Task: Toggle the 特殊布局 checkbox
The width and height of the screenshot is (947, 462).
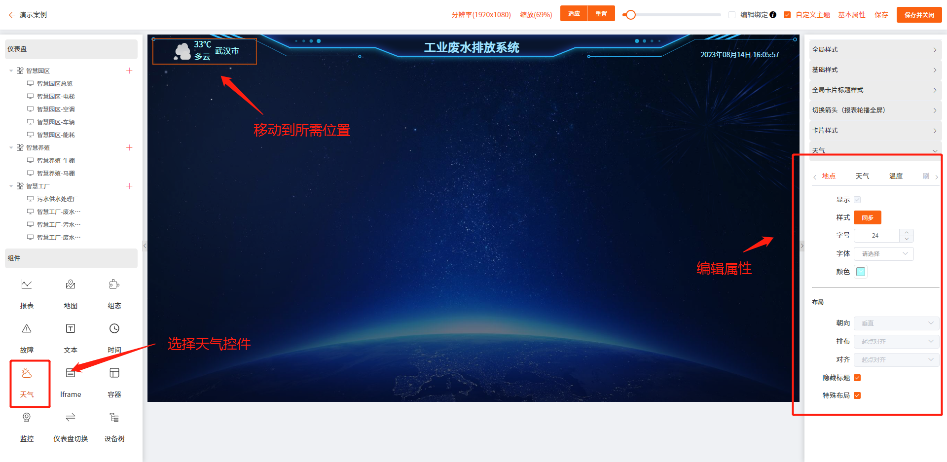Action: 857,395
